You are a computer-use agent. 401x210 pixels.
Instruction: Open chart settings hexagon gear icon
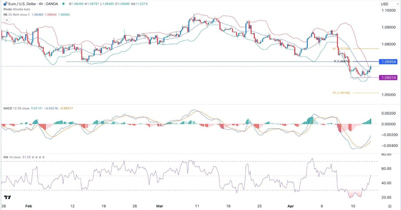(390, 206)
